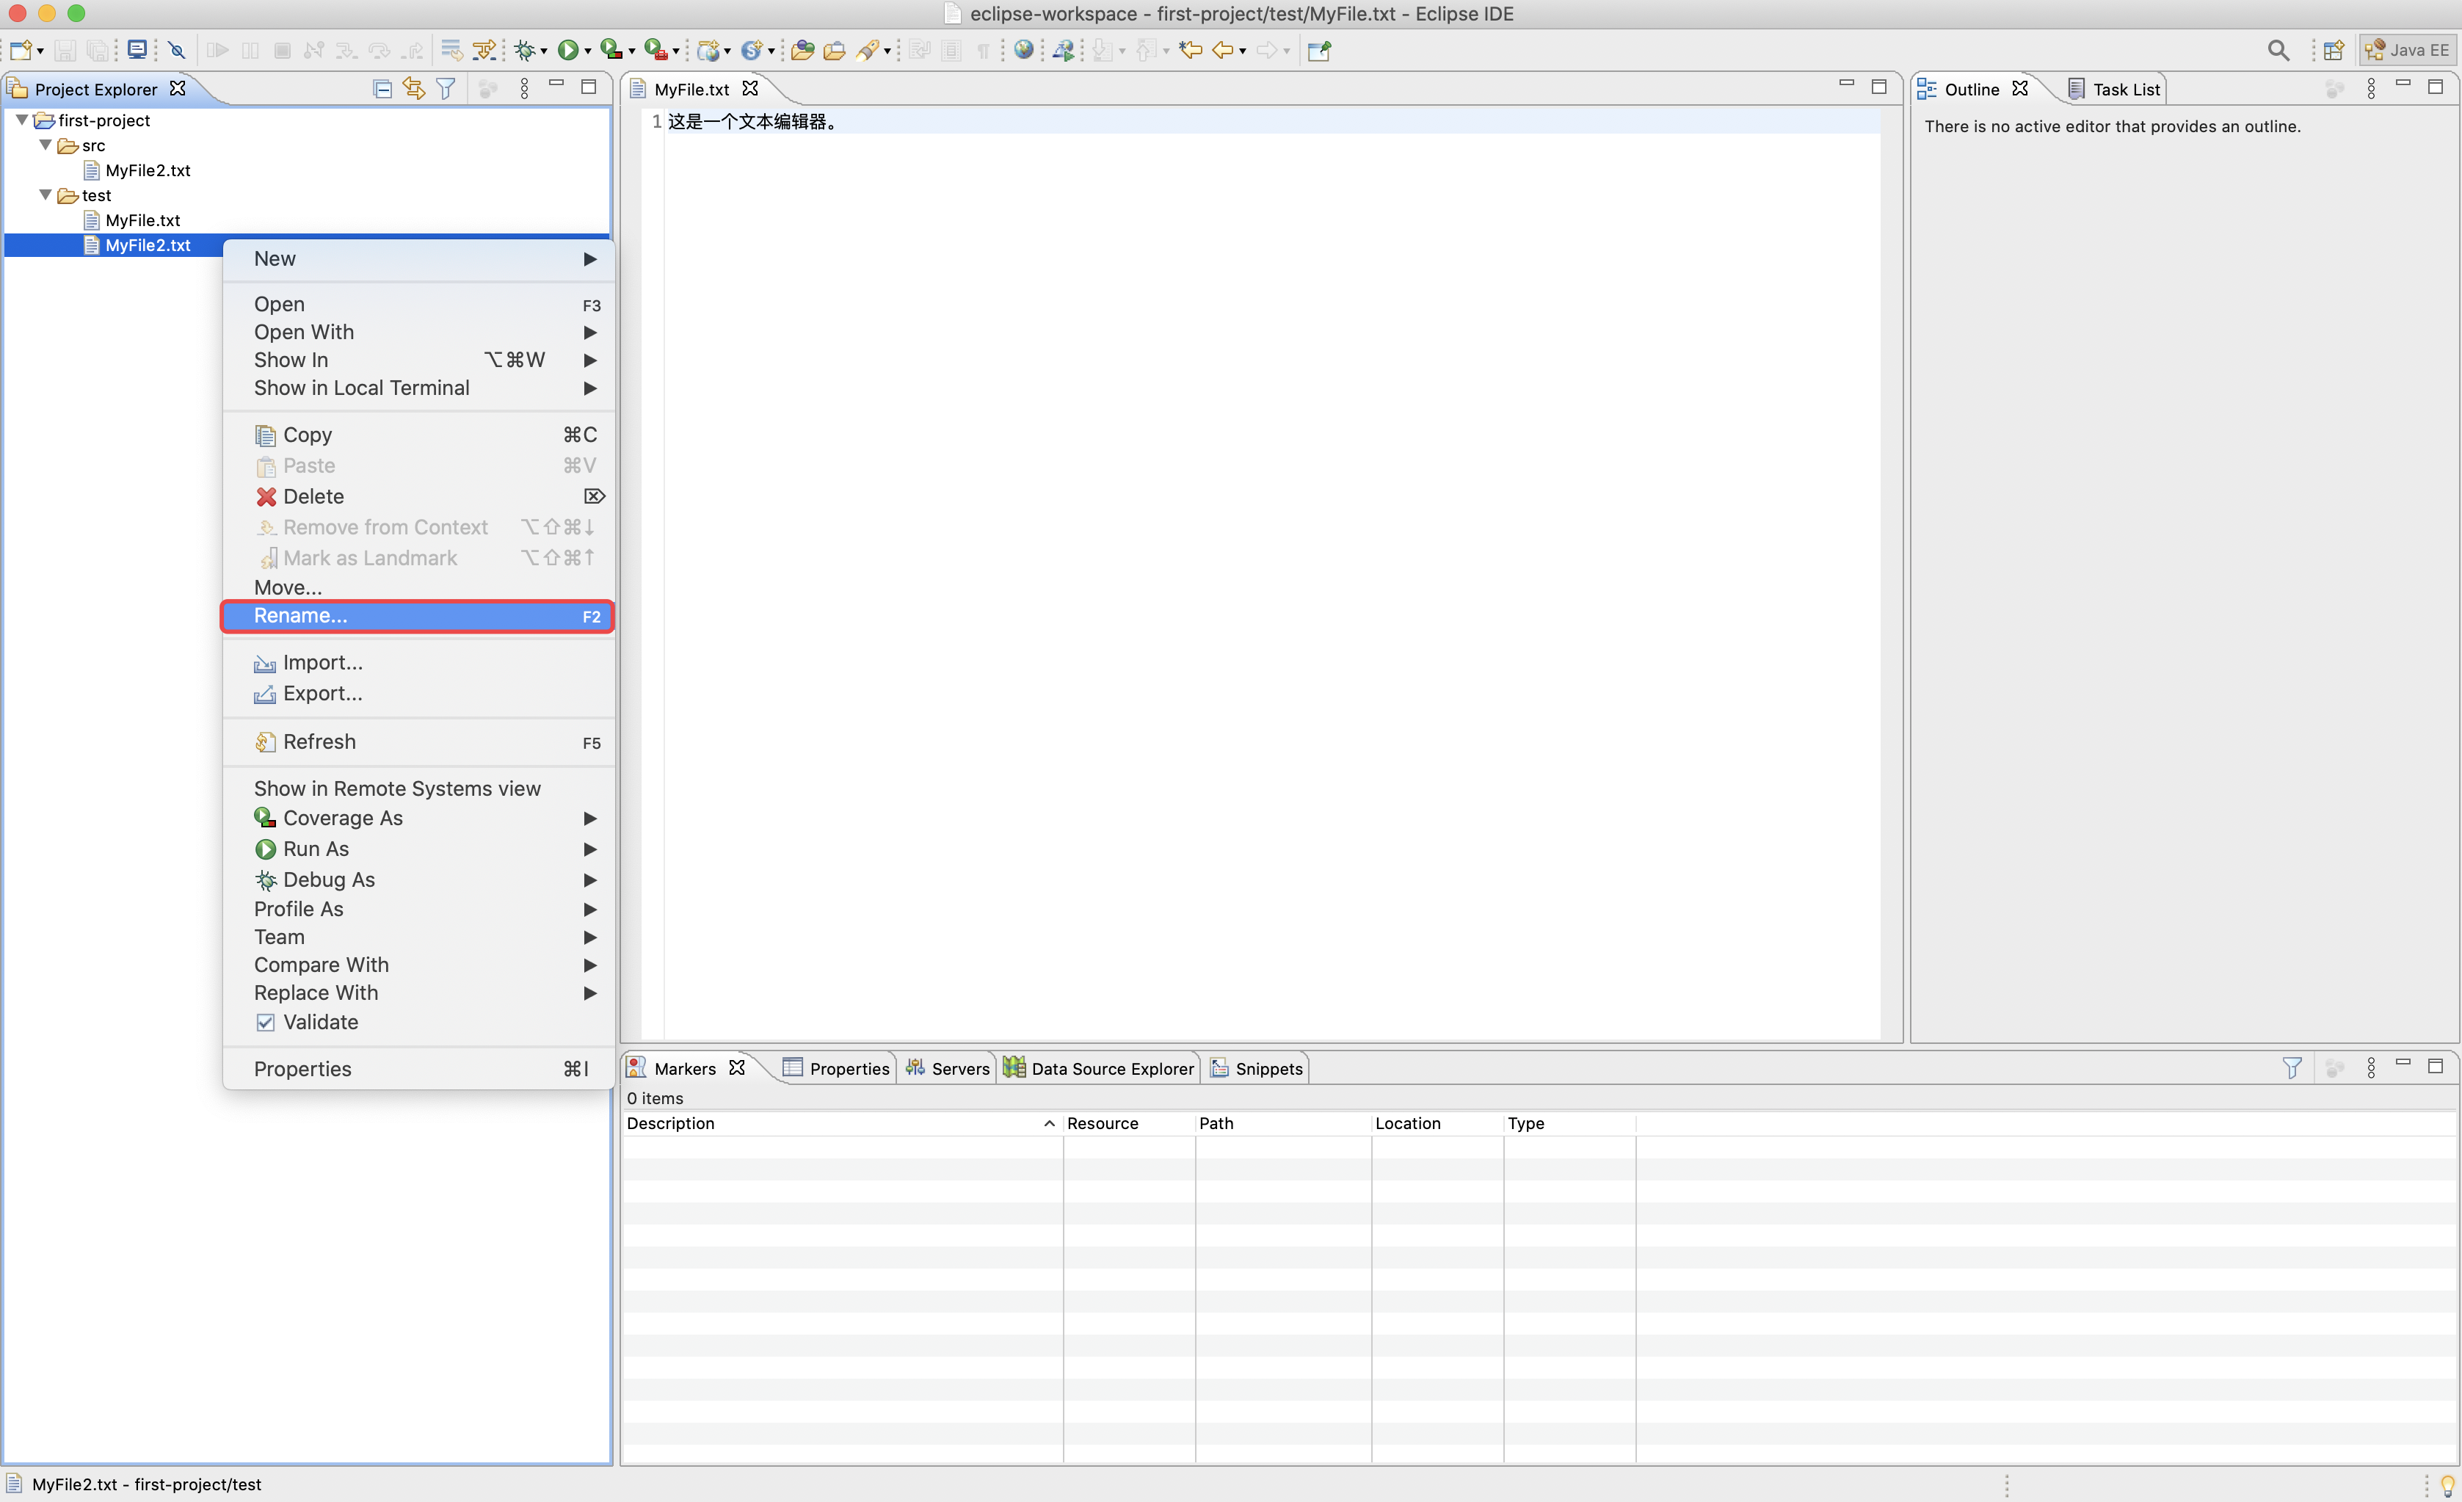Image resolution: width=2462 pixels, height=1502 pixels.
Task: Choose Move... in the context menu
Action: pyautogui.click(x=418, y=587)
